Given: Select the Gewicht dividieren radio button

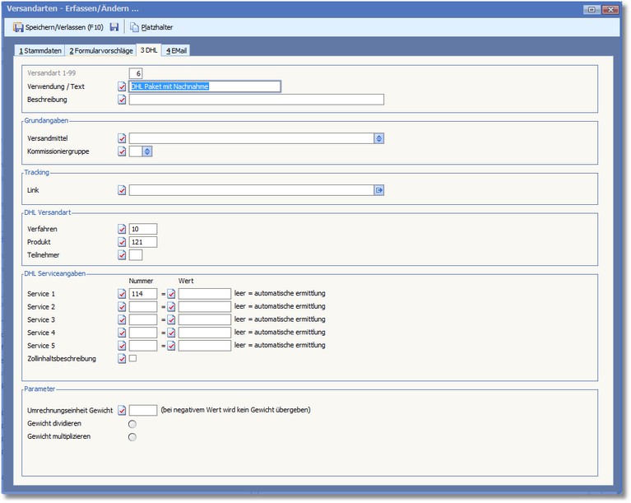Looking at the screenshot, I should tap(132, 423).
